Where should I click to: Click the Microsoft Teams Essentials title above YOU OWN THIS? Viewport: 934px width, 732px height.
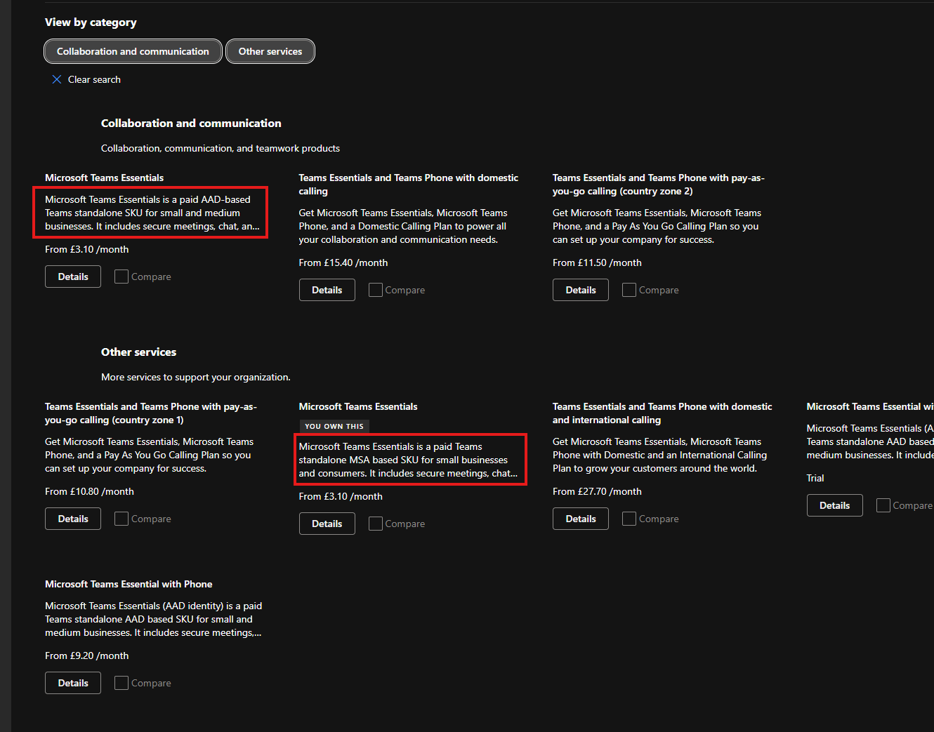pos(358,406)
